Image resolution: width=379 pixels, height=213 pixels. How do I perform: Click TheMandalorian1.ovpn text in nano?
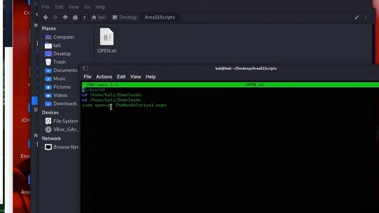[x=141, y=105]
